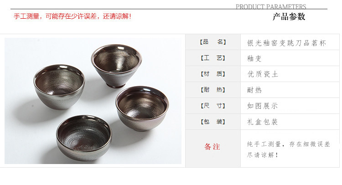Select the 【品 名】 label cell
342x185 pixels.
[213, 42]
